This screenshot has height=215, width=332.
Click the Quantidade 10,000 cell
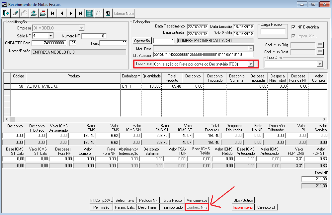click(x=151, y=86)
